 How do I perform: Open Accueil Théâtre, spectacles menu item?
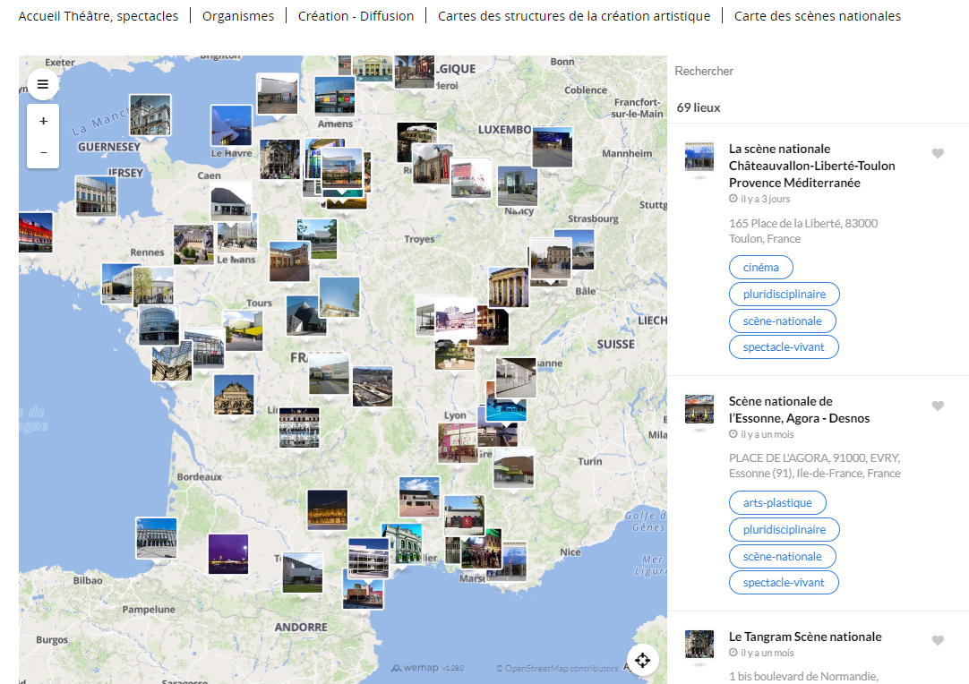tap(99, 16)
